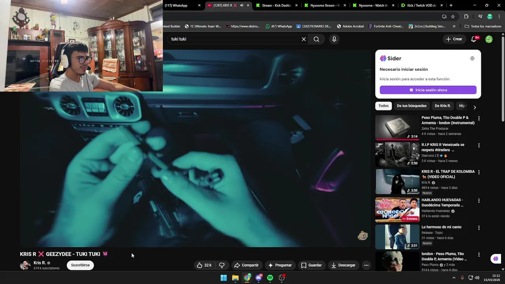This screenshot has height=284, width=505.
Task: Open Chrome three-dot menu
Action: (x=499, y=17)
